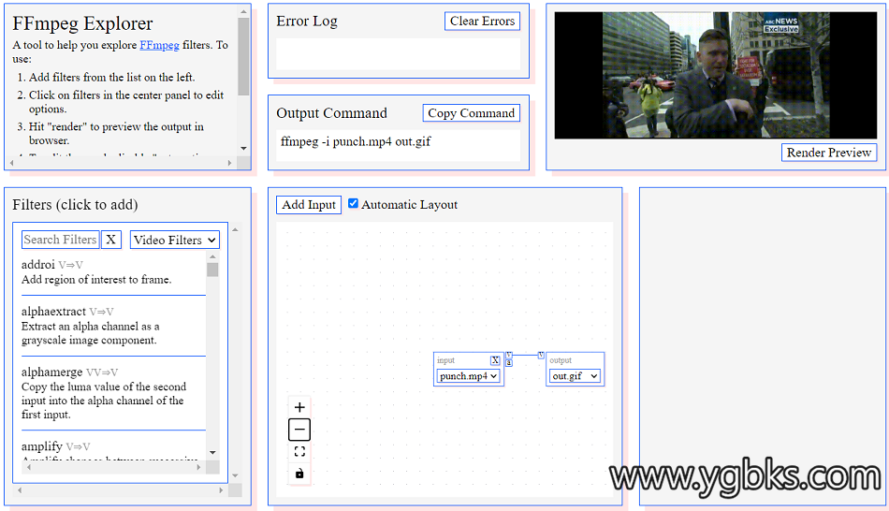Click the Filters panel bottom right scroll arrow
This screenshot has width=889, height=511.
(x=221, y=490)
